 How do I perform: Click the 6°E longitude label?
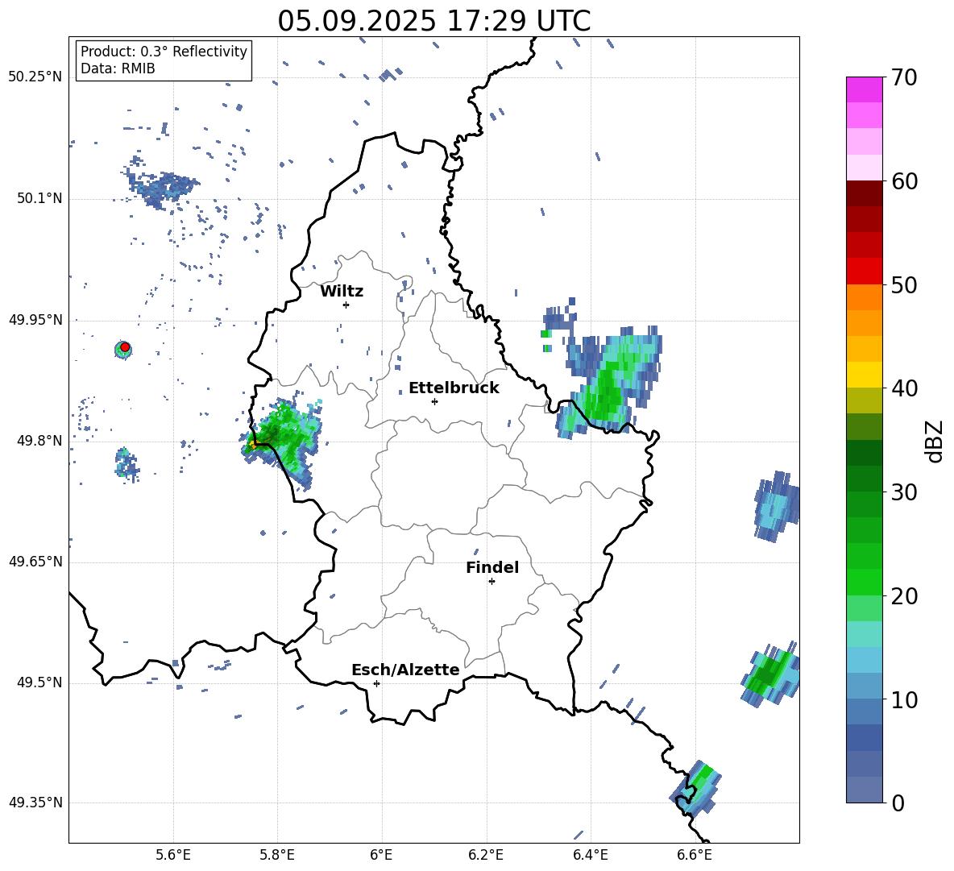coord(381,855)
